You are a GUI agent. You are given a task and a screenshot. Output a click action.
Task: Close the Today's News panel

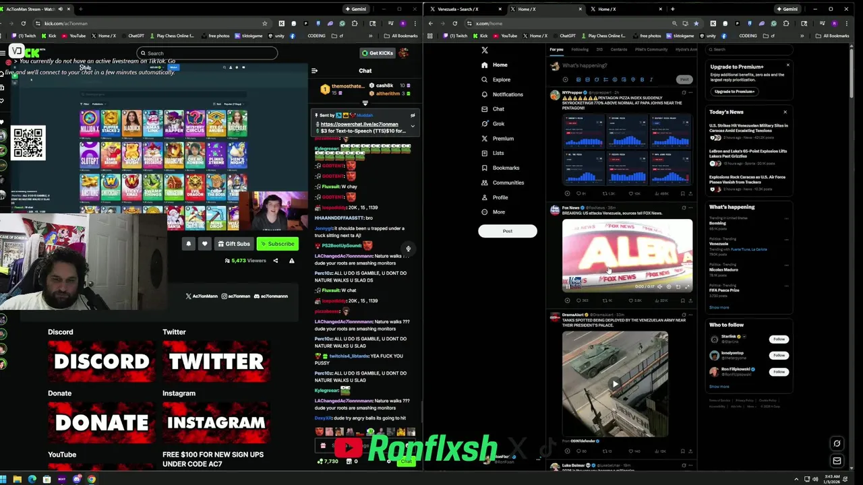point(785,112)
